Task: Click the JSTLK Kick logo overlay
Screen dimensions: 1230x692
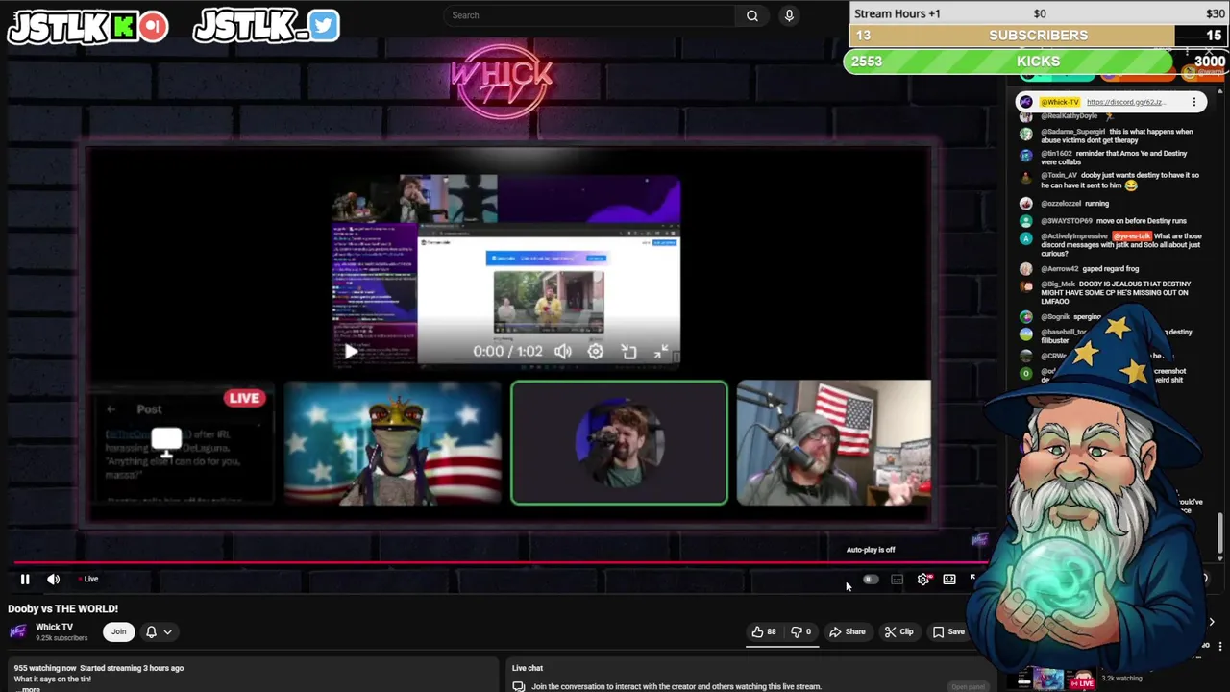Action: pyautogui.click(x=88, y=26)
